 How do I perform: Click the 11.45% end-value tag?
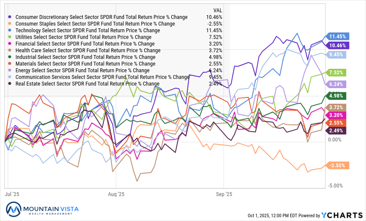pos(339,37)
